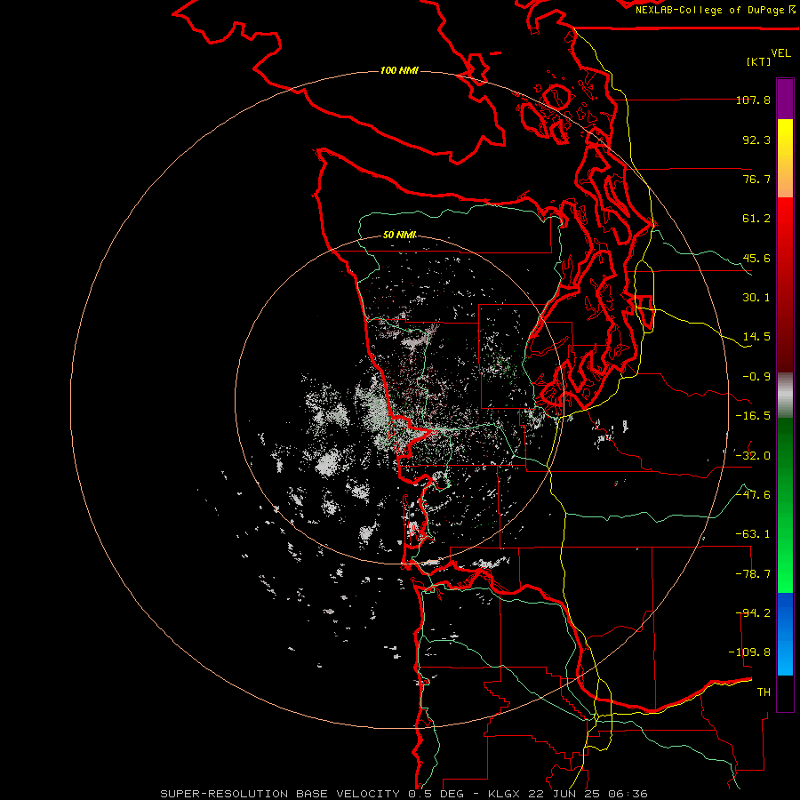Click the 50 NMI range ring label

coord(399,235)
